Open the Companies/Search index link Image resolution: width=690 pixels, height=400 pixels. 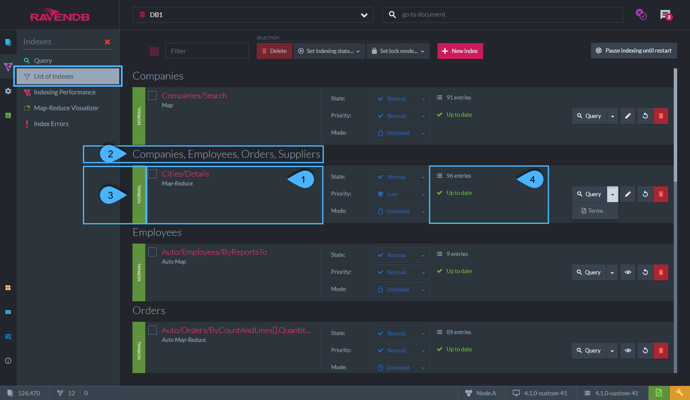(194, 96)
